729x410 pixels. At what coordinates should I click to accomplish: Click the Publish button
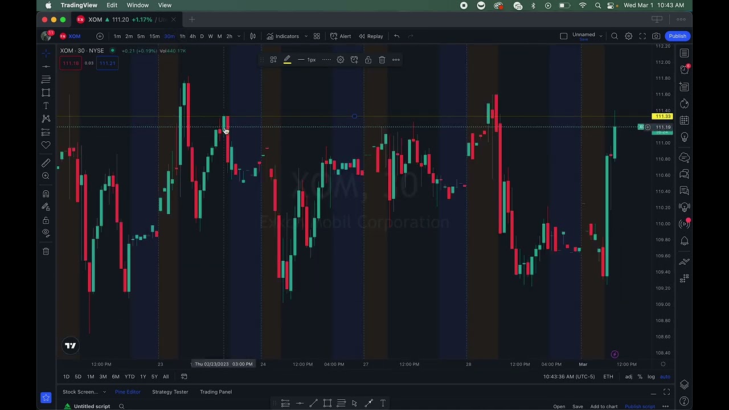(x=678, y=36)
